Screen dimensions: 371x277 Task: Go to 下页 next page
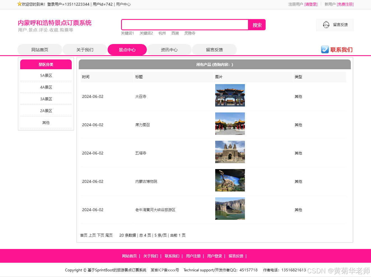101,235
